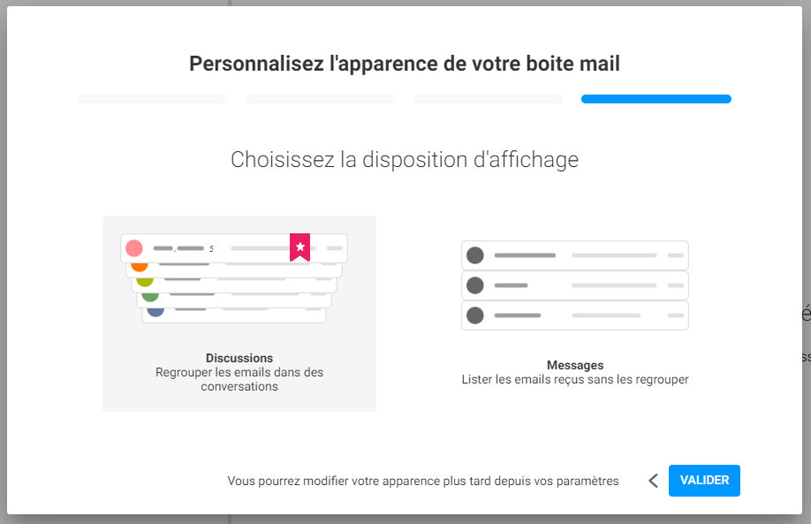Screen dimensions: 811x524
Task: Click the pink star bookmark icon
Action: click(x=300, y=247)
